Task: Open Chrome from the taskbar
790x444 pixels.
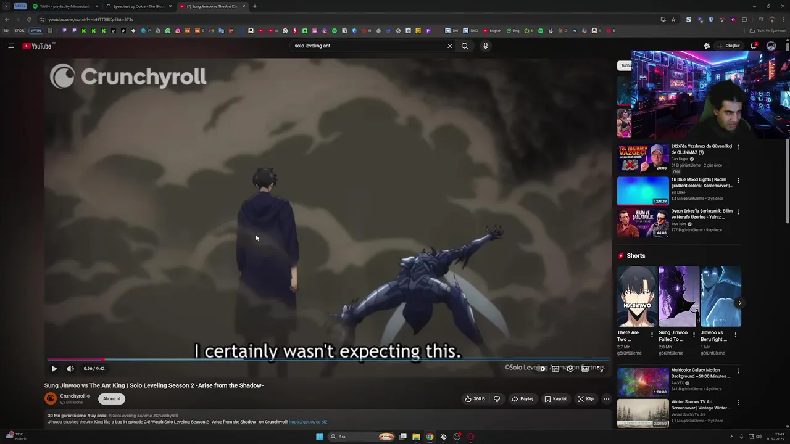Action: [x=430, y=437]
